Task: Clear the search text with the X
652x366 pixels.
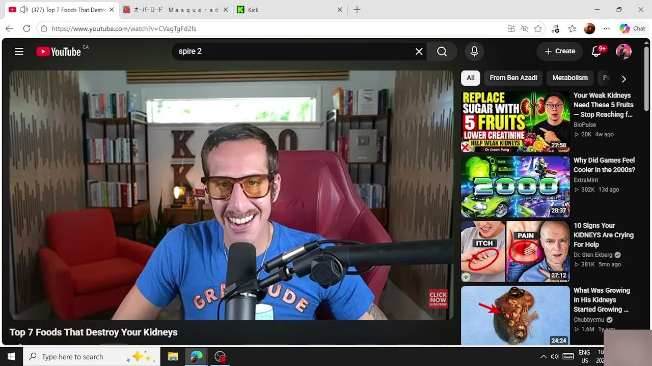Action: pyautogui.click(x=419, y=51)
